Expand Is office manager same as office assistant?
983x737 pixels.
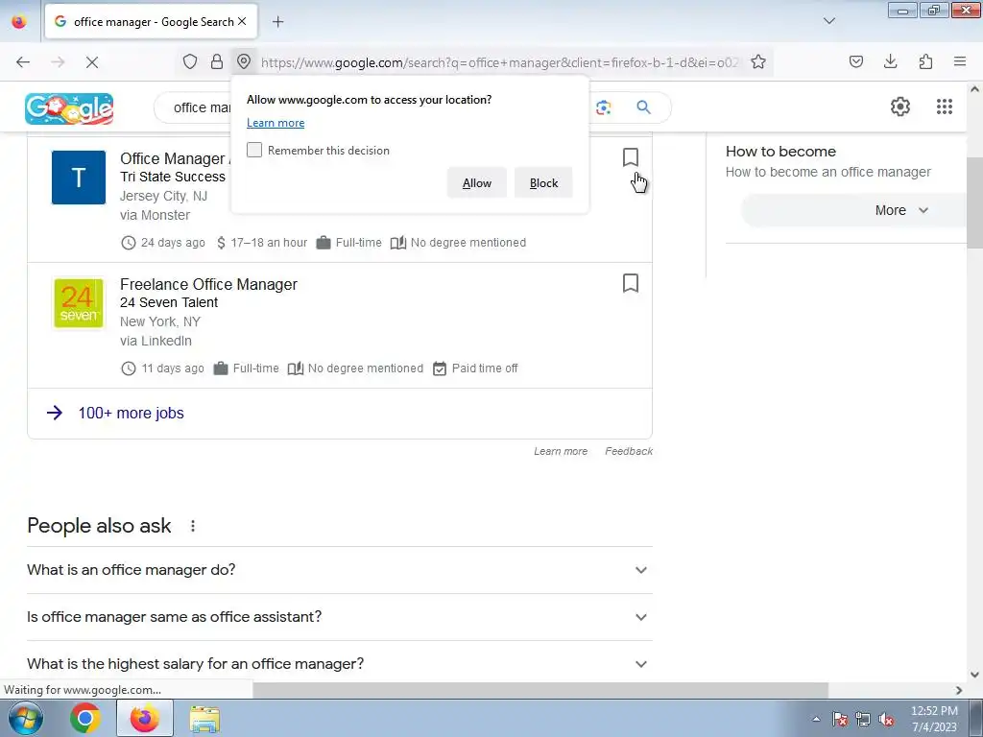340,617
